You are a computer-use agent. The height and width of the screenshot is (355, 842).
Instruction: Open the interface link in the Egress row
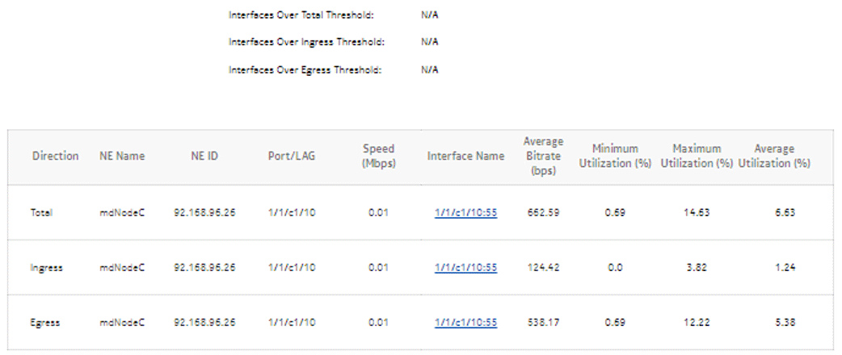(x=465, y=322)
